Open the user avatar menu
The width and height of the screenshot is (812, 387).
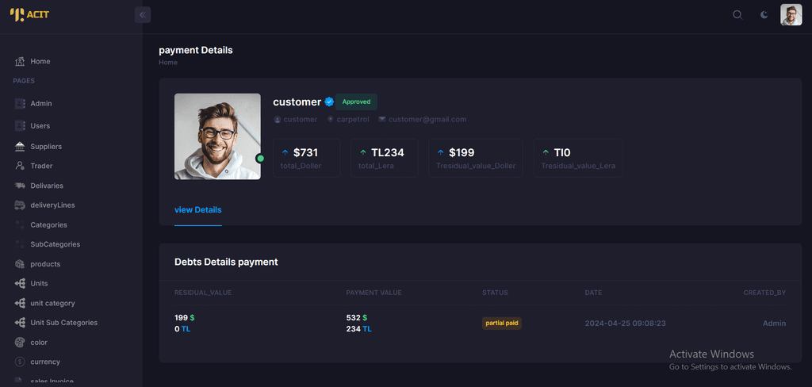791,15
